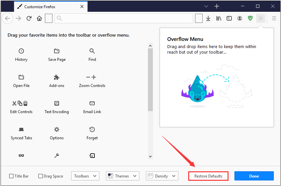Open the Library books icon

(219, 18)
